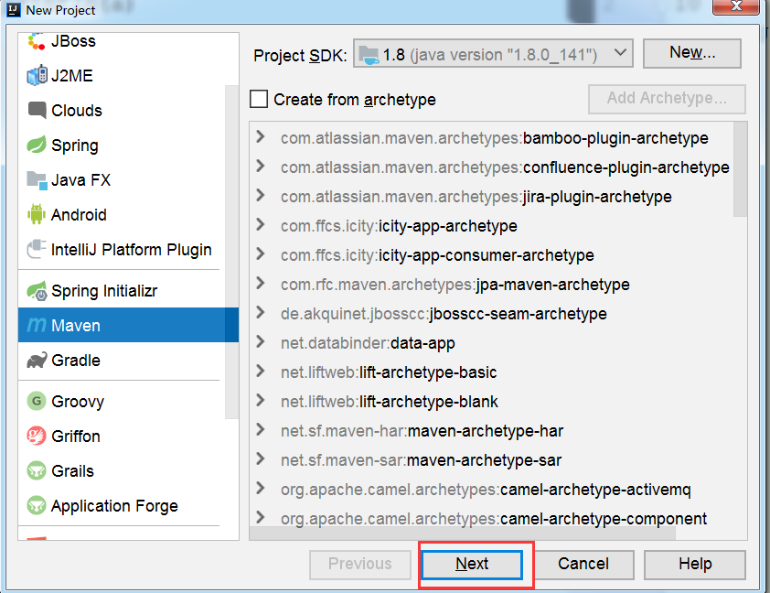This screenshot has height=593, width=770.
Task: Select Maven in the project type list
Action: (x=128, y=325)
